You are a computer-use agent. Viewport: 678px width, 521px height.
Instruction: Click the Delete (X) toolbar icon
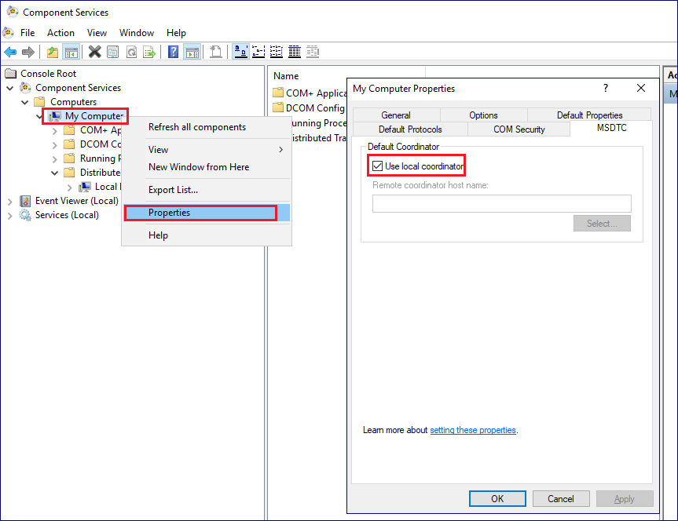[93, 52]
